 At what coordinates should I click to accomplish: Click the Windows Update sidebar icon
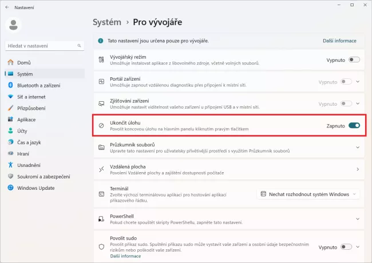[10, 188]
